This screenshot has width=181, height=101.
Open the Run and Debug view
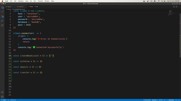[2, 21]
